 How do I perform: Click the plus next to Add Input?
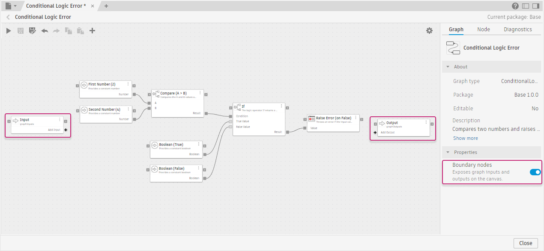click(66, 130)
